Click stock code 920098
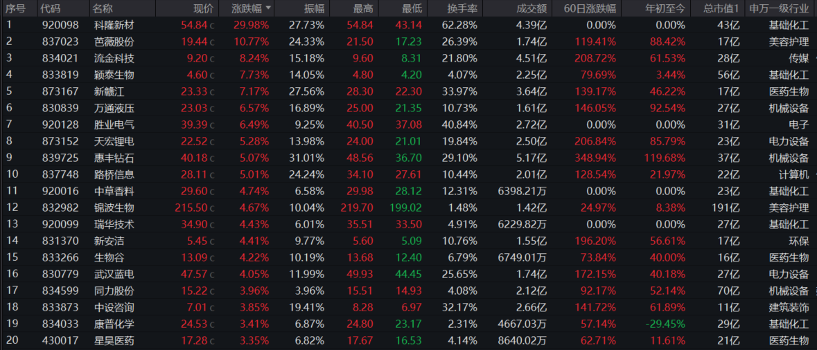This screenshot has height=350, width=817. (60, 25)
